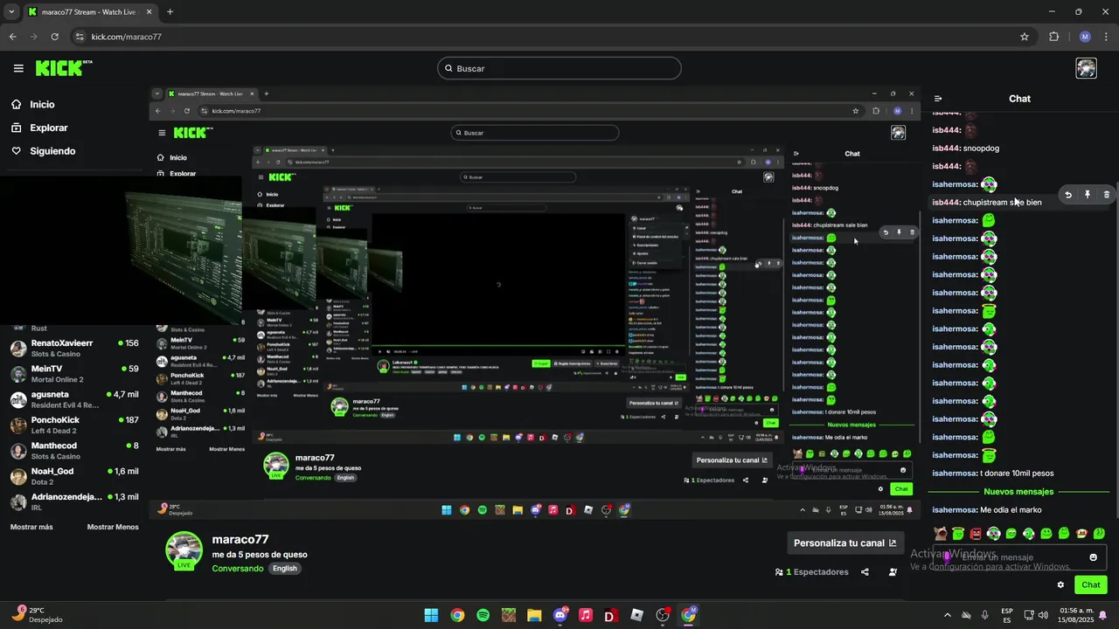The image size is (1119, 629).
Task: Open browser extensions puzzle icon
Action: pyautogui.click(x=1053, y=37)
